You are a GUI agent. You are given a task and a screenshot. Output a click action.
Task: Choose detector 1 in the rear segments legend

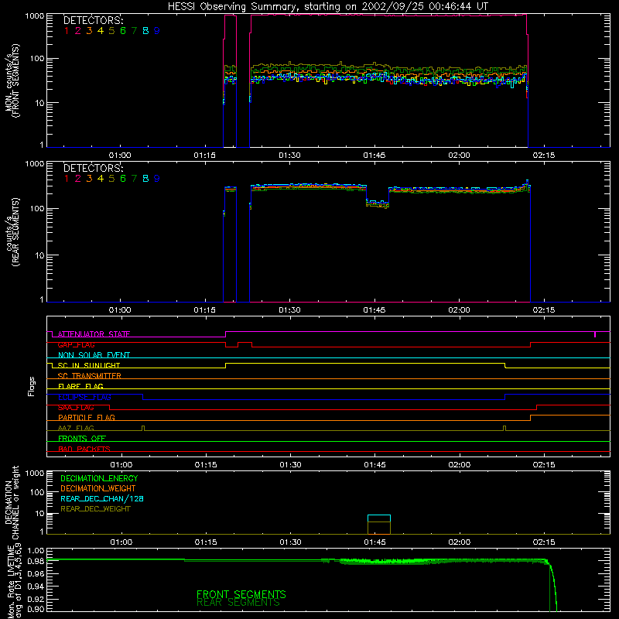coord(67,179)
